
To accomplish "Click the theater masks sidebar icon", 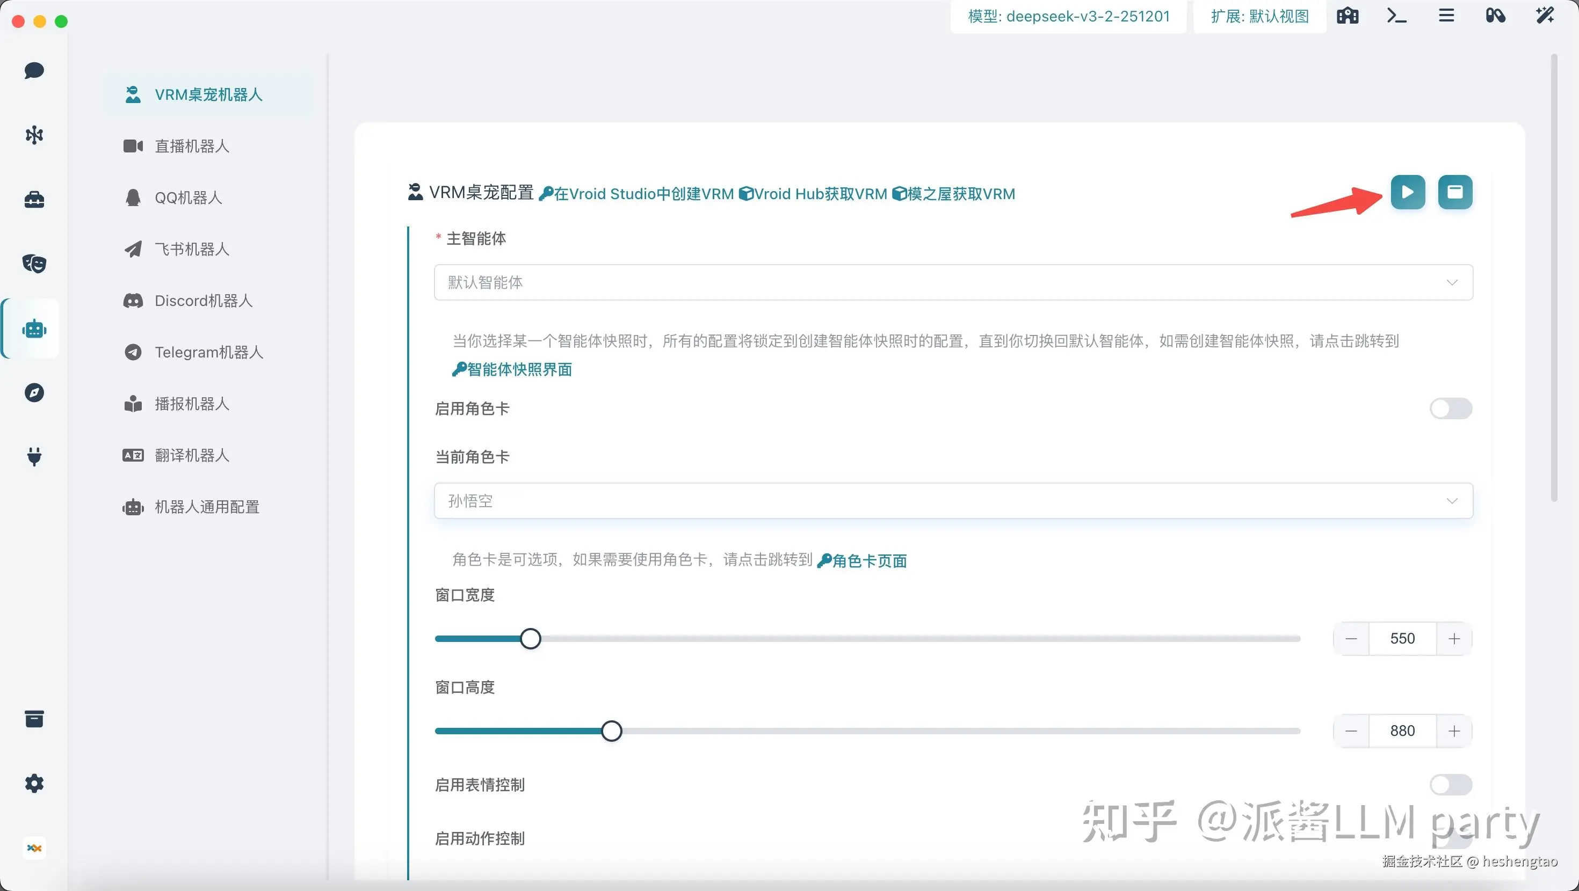I will [x=34, y=264].
